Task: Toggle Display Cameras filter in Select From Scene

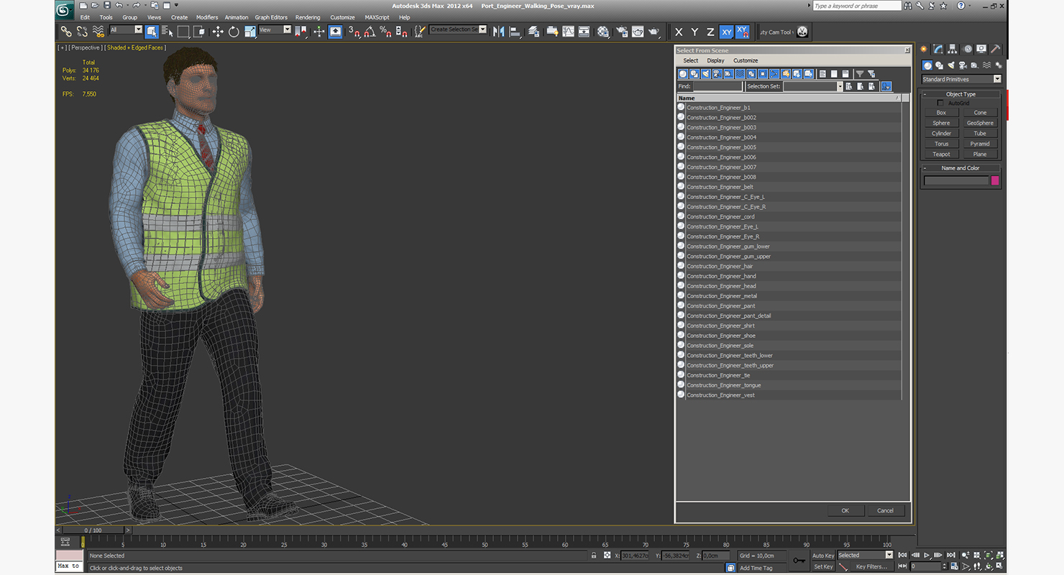Action: (x=717, y=74)
